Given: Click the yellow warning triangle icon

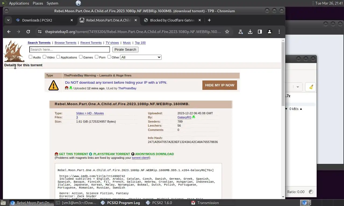Looking at the screenshot, I should click(x=53, y=85).
